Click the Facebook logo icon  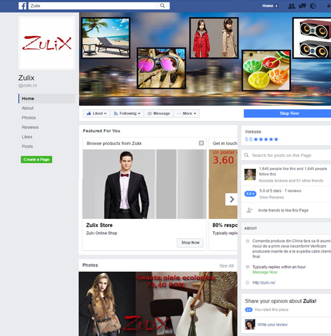pyautogui.click(x=22, y=6)
